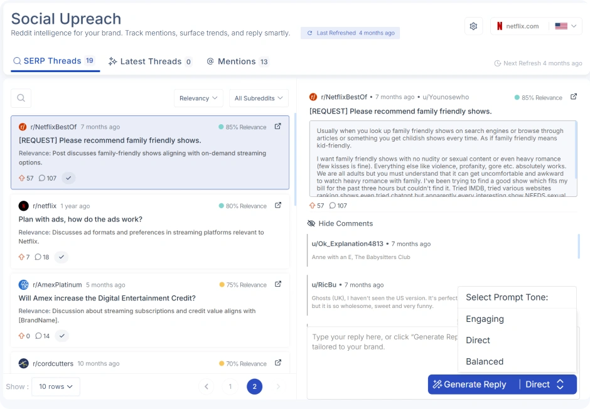
Task: Toggle checkmark on Amex Digital Entertainment thread
Action: coord(62,336)
